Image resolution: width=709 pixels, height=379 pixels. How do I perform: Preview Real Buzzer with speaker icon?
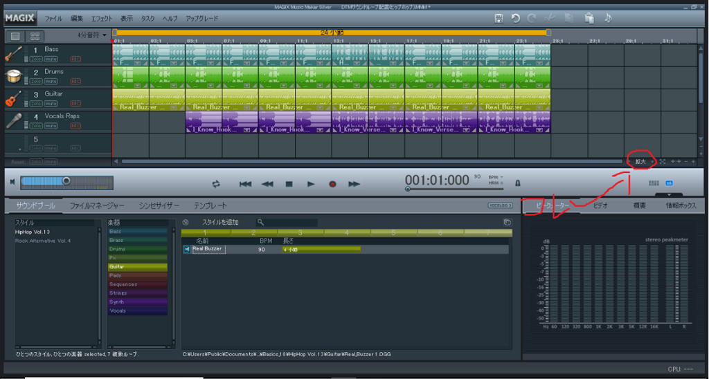click(x=187, y=250)
